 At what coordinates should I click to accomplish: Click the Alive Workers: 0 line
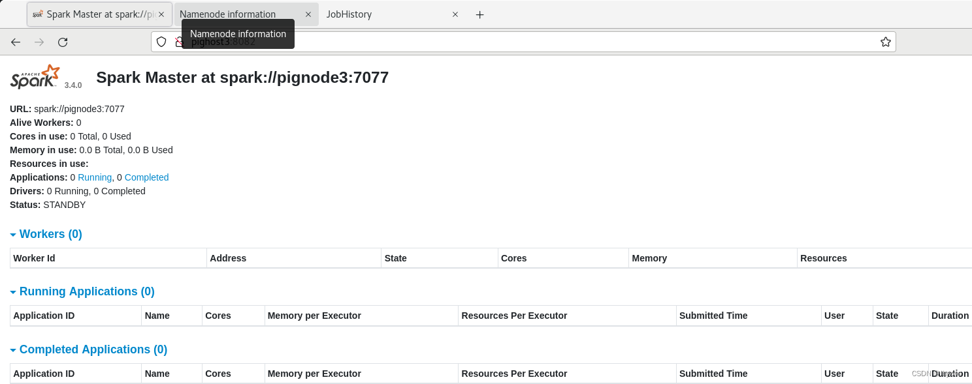tap(46, 123)
